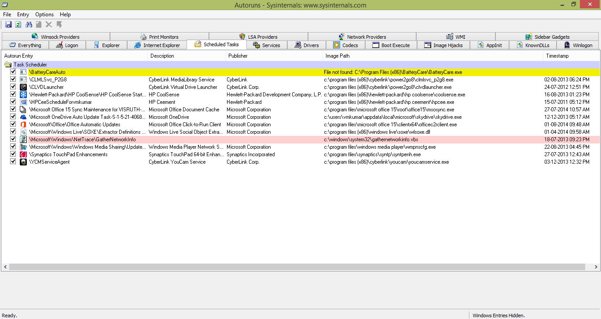Screen dimensions: 601x319
Task: Uncheck the BatteryCareAuto entry
Action: pyautogui.click(x=13, y=72)
